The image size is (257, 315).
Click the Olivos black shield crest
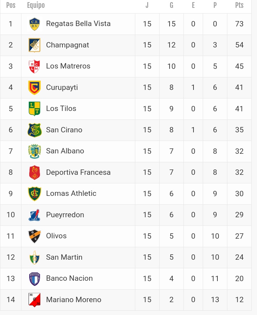point(35,236)
